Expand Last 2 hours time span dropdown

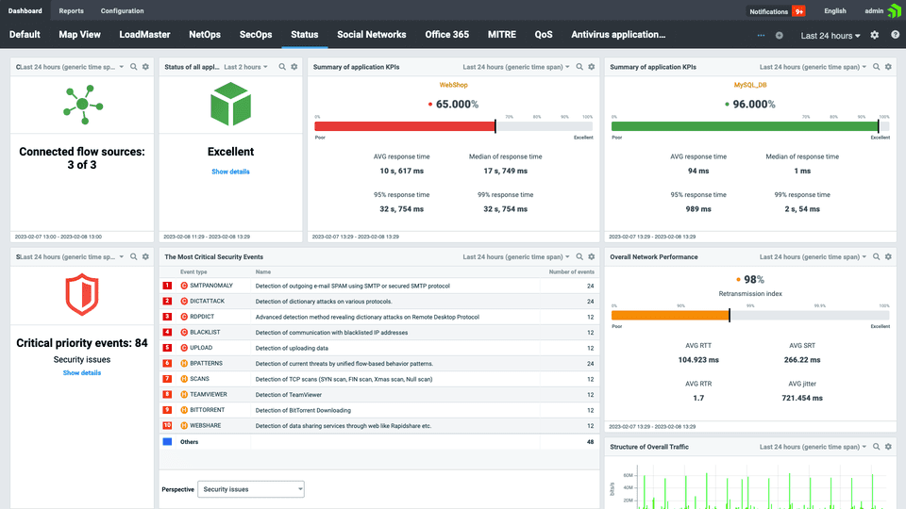245,67
